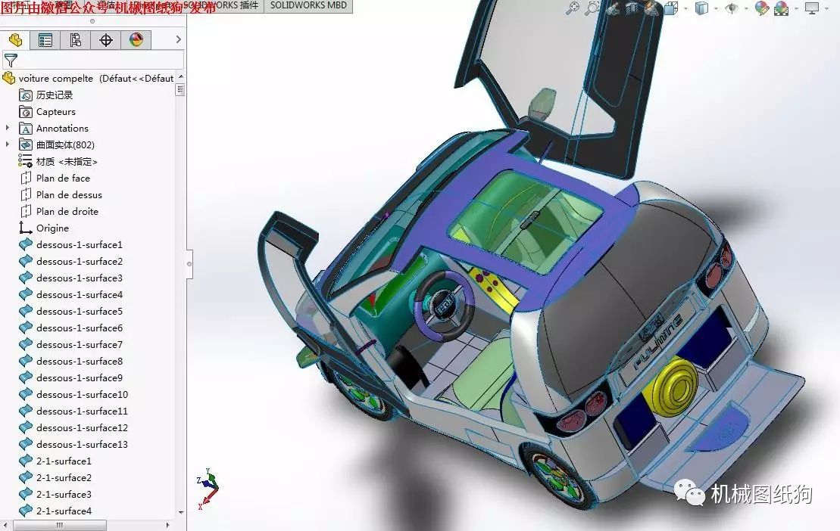Click the tree scrollbar down arrow
The width and height of the screenshot is (840, 531).
pyautogui.click(x=180, y=512)
